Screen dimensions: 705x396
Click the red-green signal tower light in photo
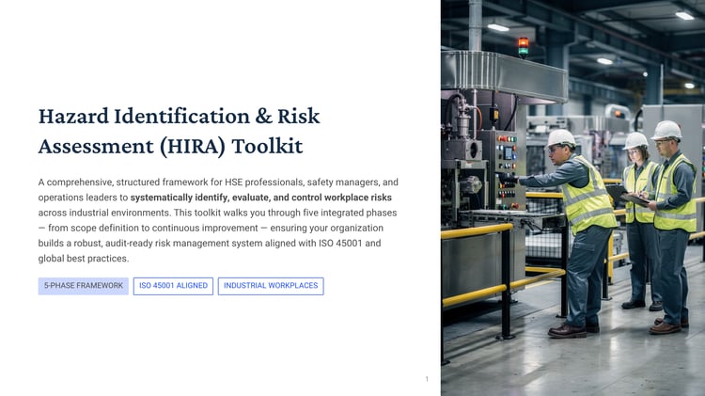524,47
